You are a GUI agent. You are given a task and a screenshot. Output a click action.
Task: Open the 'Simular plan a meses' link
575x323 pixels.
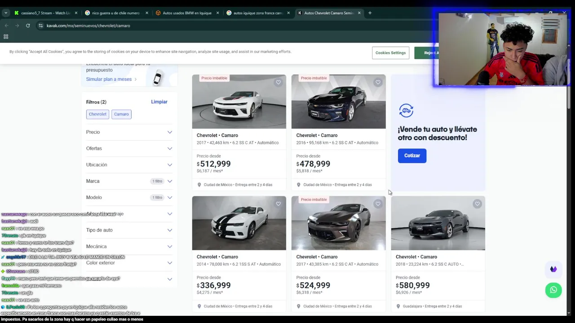111,79
